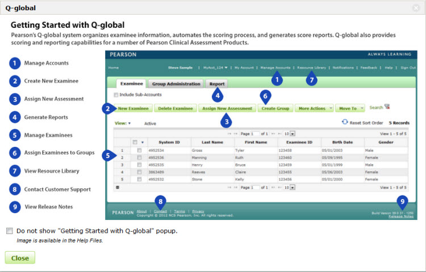
Task: Click the top pager first-page icon
Action: coord(229,134)
